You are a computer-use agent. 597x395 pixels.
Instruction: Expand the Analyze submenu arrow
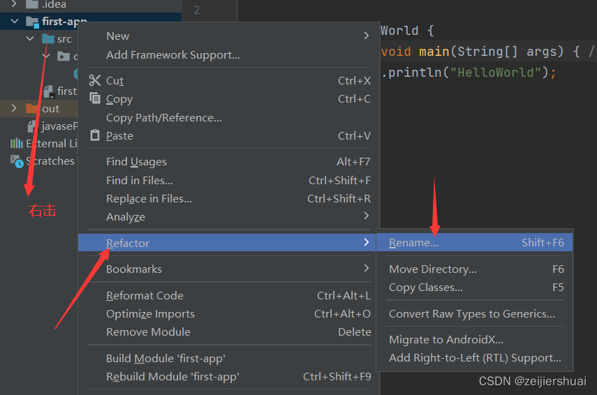pos(367,216)
